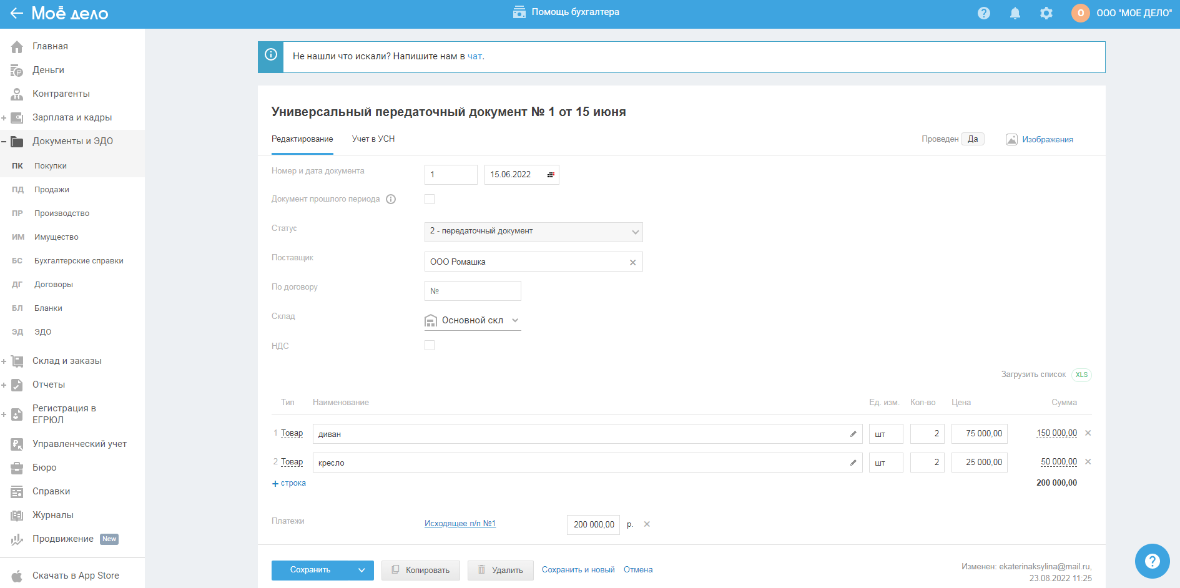
Task: Open the Сохранить button dropdown arrow
Action: (361, 570)
